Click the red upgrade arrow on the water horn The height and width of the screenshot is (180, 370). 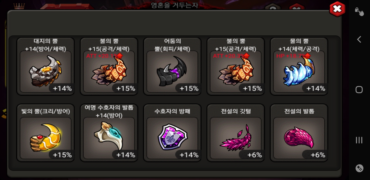[x=307, y=56]
